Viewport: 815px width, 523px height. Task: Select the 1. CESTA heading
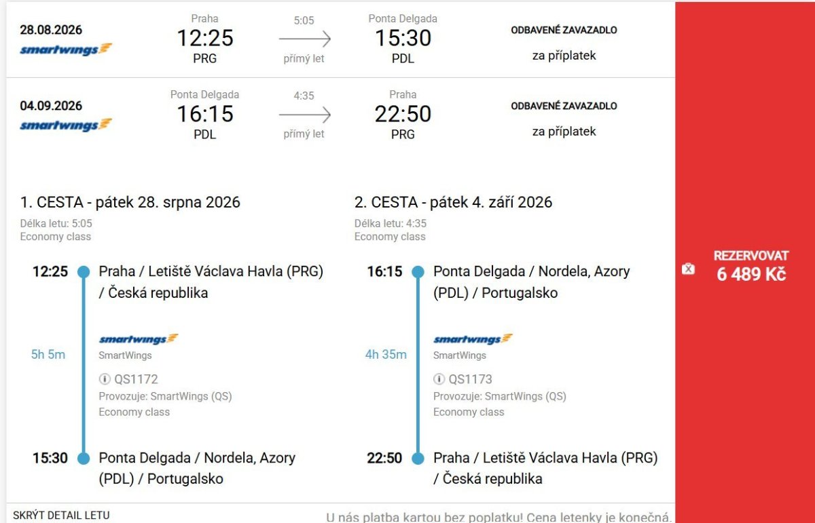pos(130,202)
